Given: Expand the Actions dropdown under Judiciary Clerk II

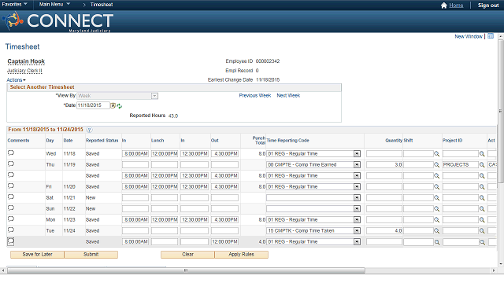Looking at the screenshot, I should coord(16,80).
